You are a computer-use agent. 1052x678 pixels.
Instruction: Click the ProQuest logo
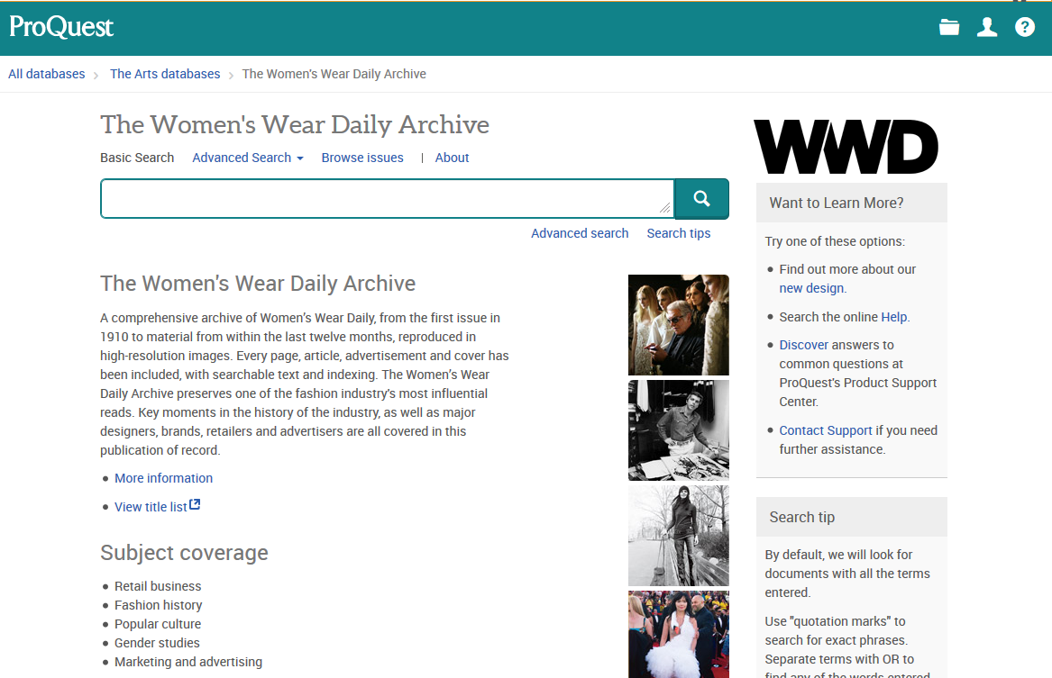click(61, 27)
